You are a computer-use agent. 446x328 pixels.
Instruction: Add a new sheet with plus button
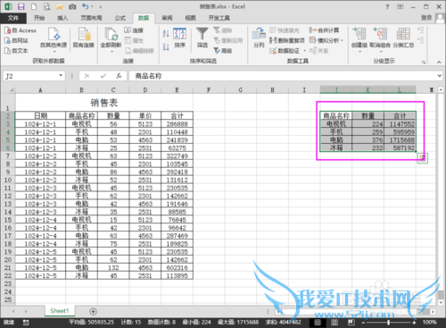click(93, 311)
